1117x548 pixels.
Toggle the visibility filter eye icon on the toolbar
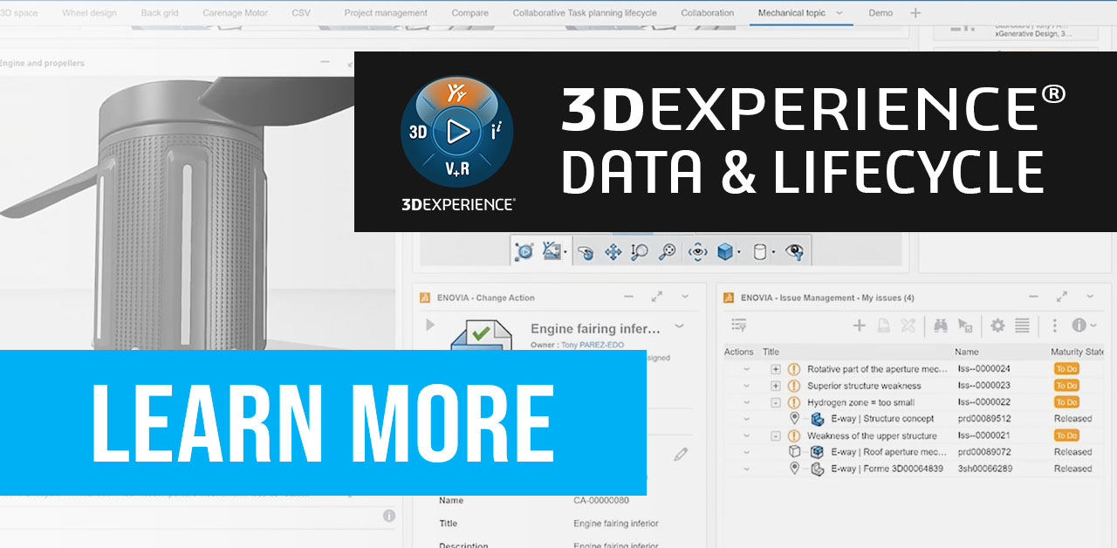794,250
